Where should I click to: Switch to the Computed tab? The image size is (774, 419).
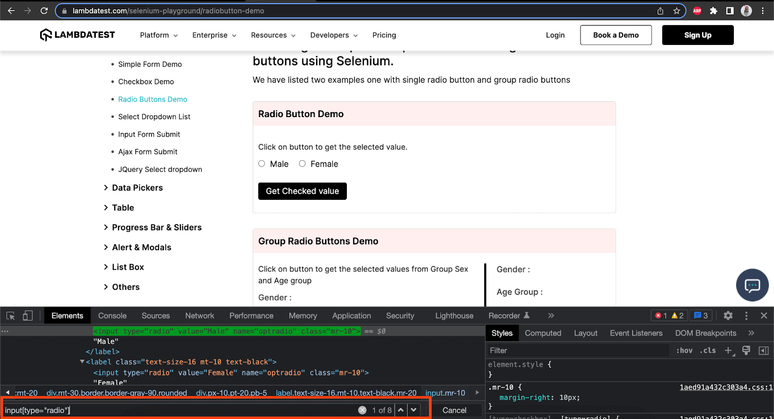(543, 333)
